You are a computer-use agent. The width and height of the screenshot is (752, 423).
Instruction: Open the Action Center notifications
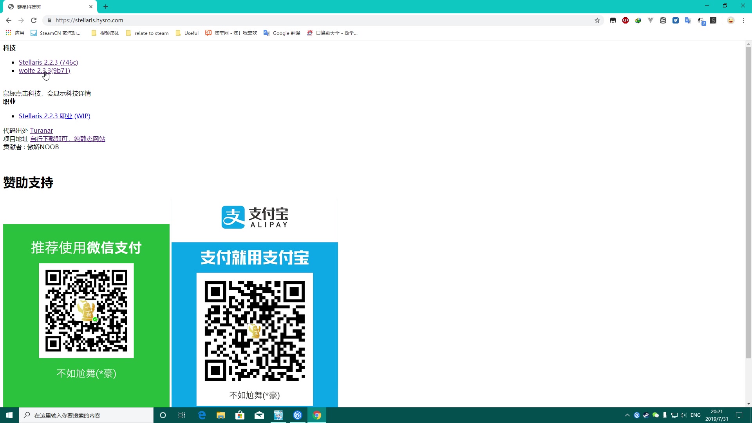739,415
